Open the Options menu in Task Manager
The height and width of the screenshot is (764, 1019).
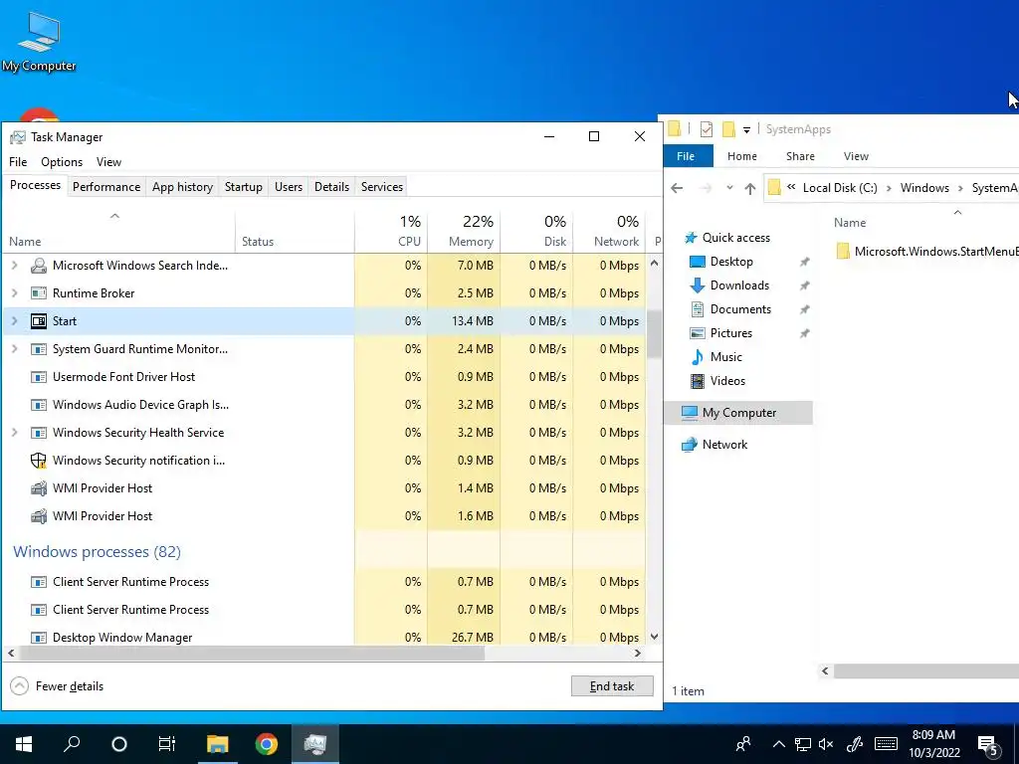pyautogui.click(x=62, y=162)
